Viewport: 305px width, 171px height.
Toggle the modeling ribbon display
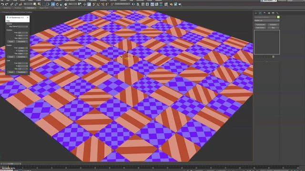(152, 4)
